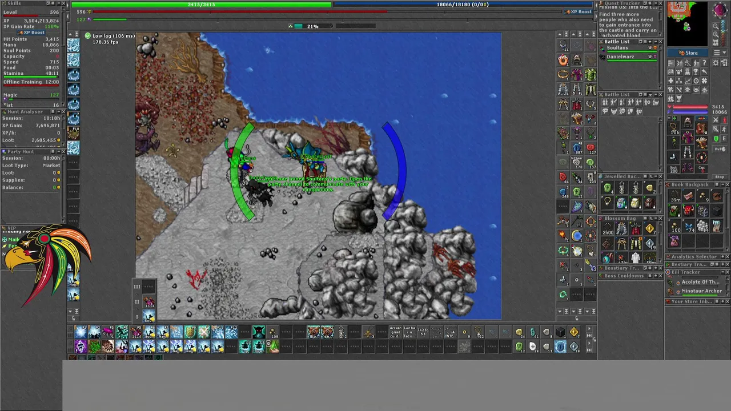This screenshot has width=731, height=411.
Task: Click the jewelled backpack item in Jewelled Backpack
Action: pos(621,203)
